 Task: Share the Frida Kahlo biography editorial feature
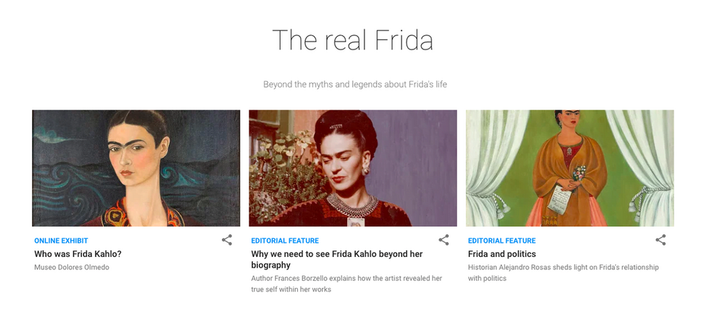click(x=444, y=241)
